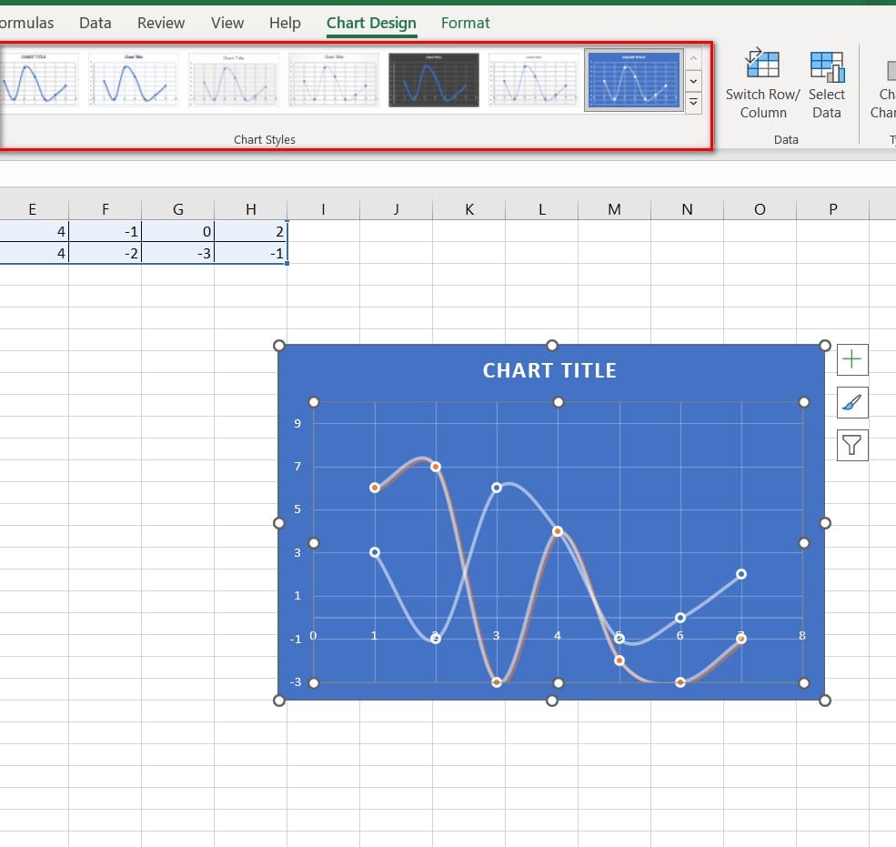Open the Chart Filters funnel button

coord(852,445)
